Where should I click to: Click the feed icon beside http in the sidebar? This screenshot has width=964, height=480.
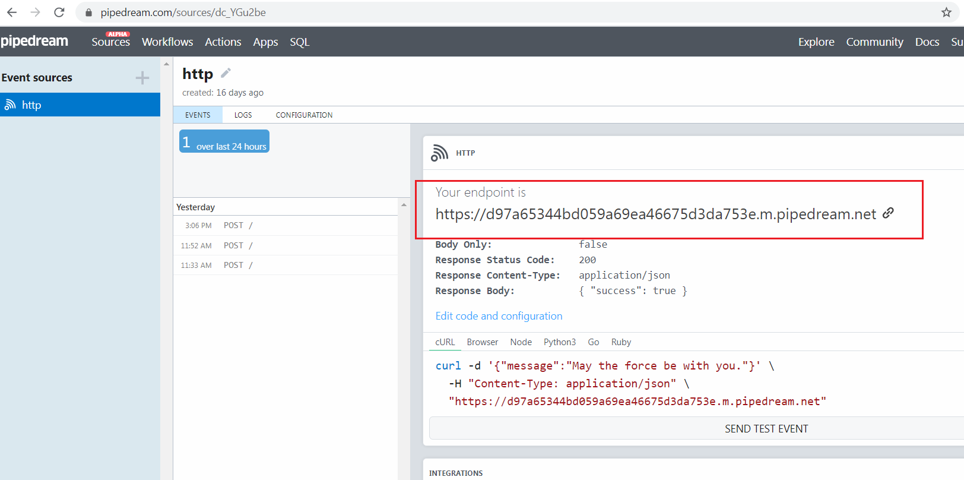pyautogui.click(x=10, y=105)
